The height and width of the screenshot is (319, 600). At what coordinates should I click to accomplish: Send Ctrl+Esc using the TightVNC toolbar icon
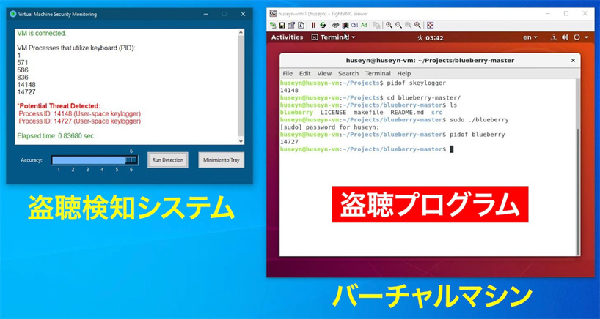[x=345, y=25]
